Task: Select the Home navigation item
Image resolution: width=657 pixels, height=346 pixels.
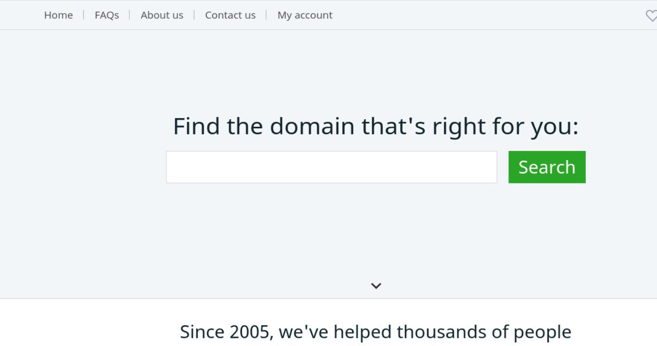Action: click(59, 15)
